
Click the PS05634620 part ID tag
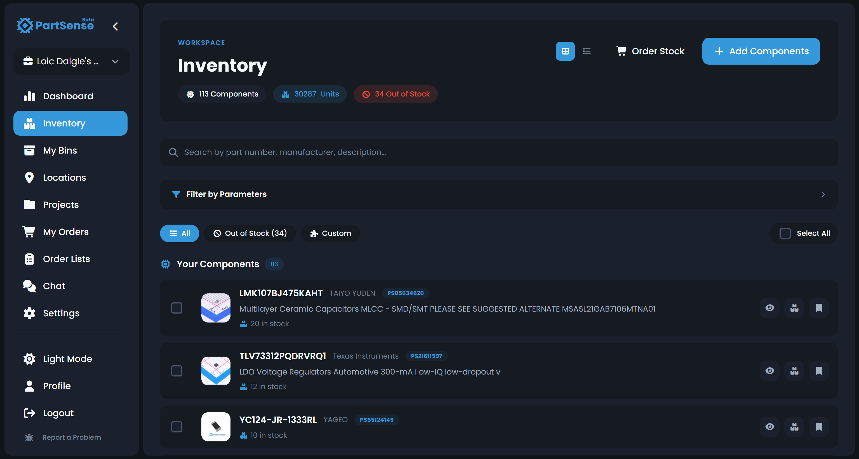(406, 293)
